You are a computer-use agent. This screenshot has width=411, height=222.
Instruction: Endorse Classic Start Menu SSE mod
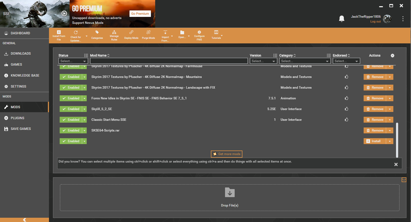347,119
